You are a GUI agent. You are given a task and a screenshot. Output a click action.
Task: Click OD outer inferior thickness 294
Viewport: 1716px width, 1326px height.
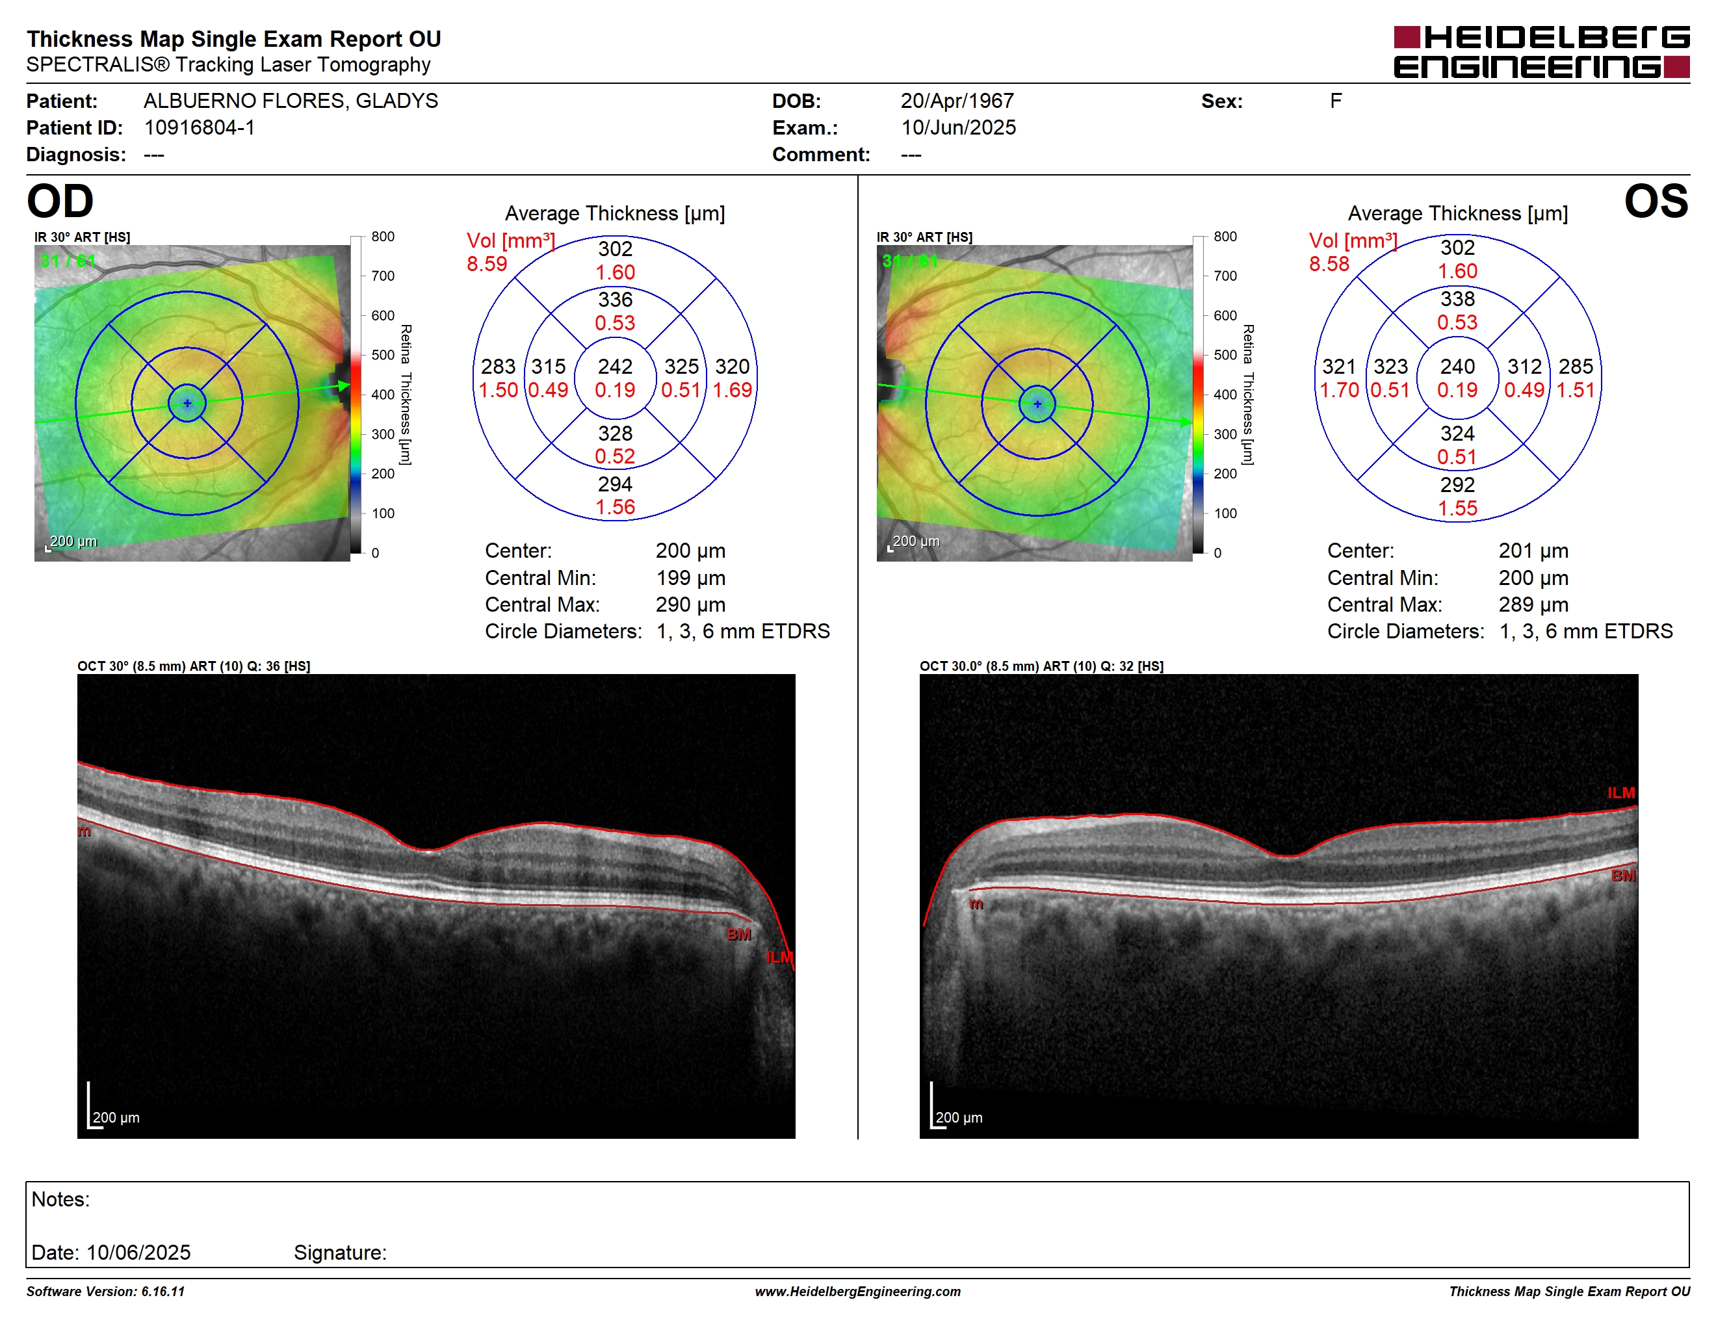(615, 484)
